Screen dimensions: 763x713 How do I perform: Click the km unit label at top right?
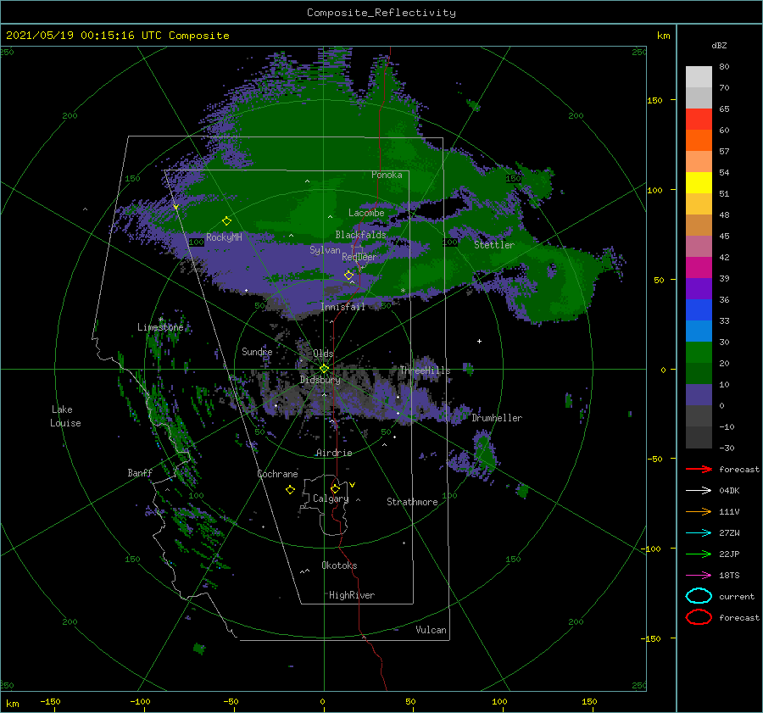click(663, 36)
